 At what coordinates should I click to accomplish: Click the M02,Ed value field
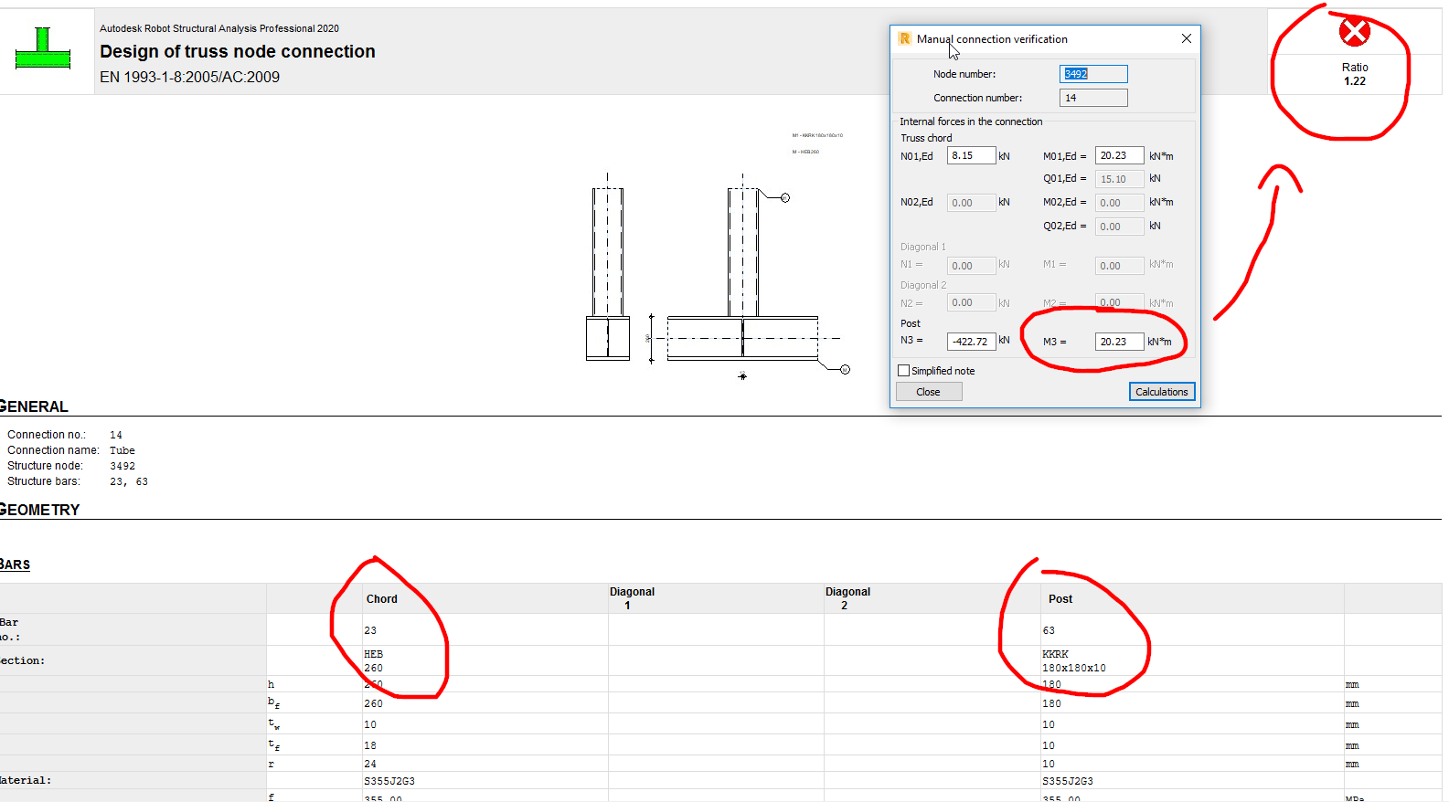[1119, 203]
